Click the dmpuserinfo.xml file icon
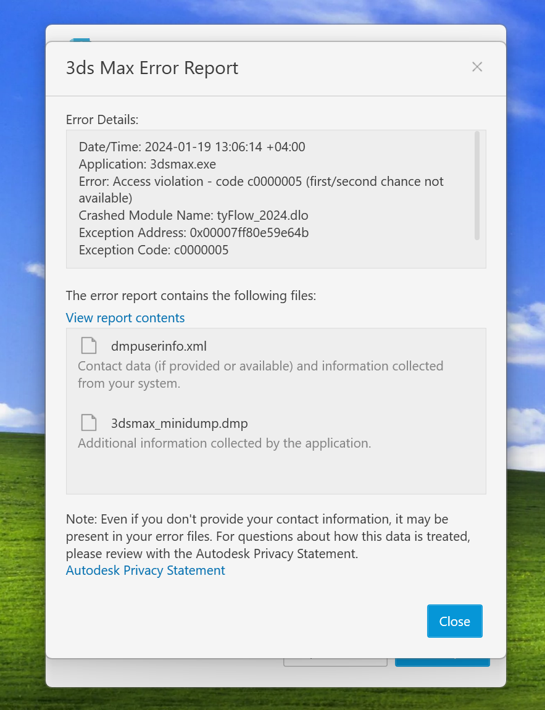The image size is (545, 710). (89, 346)
